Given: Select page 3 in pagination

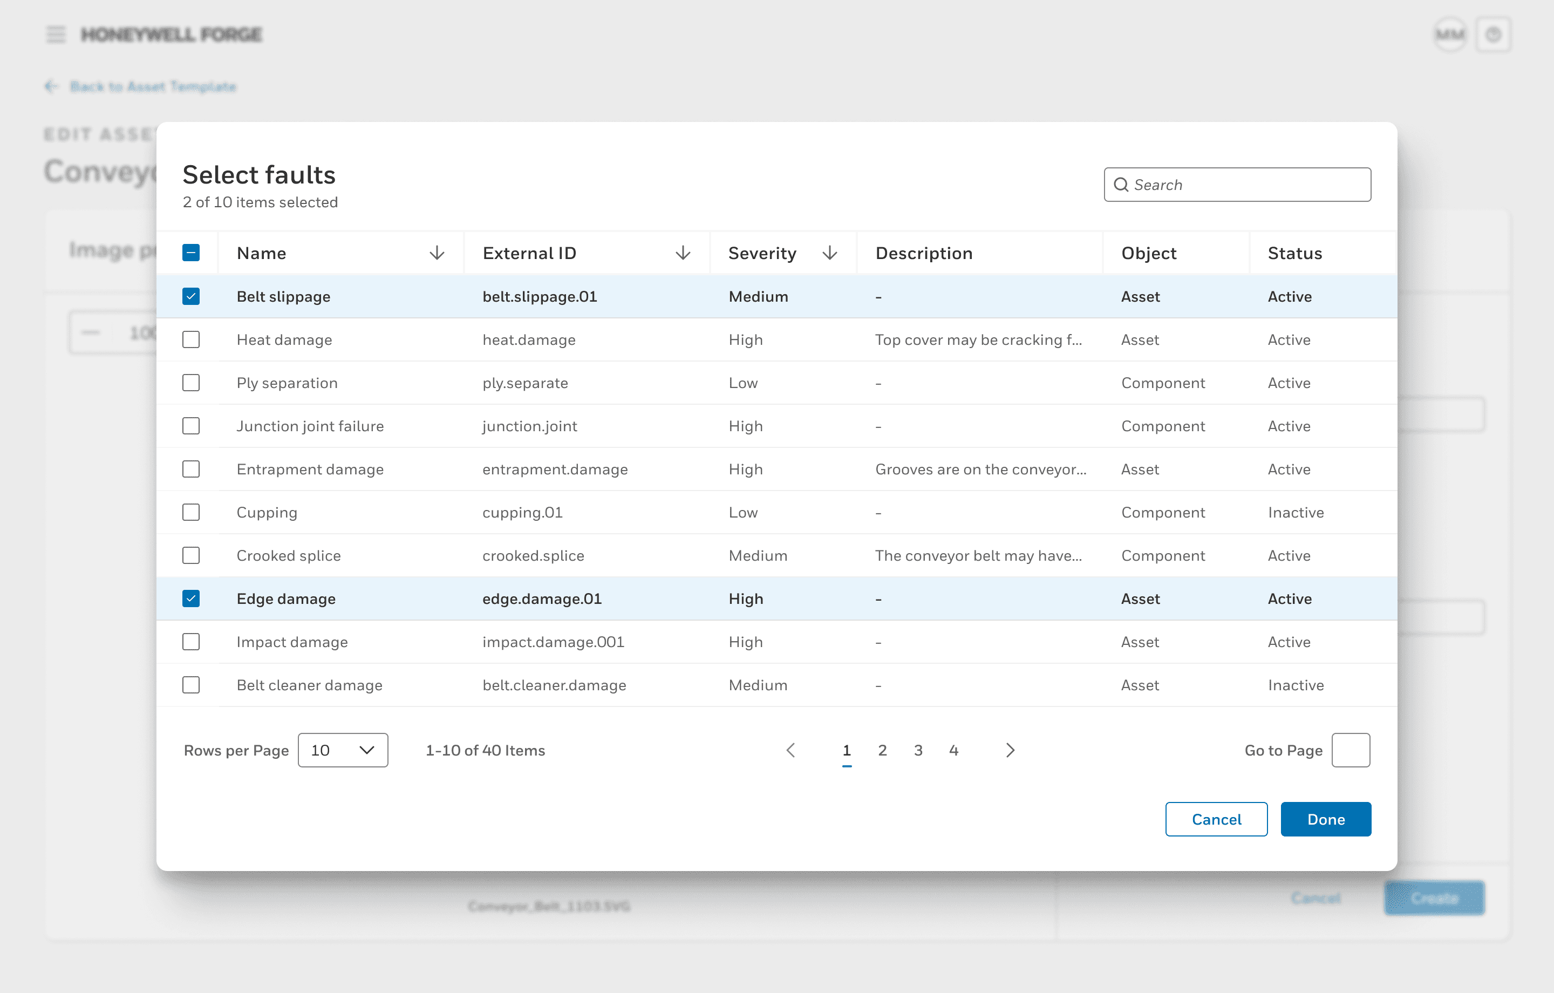Looking at the screenshot, I should pos(918,750).
